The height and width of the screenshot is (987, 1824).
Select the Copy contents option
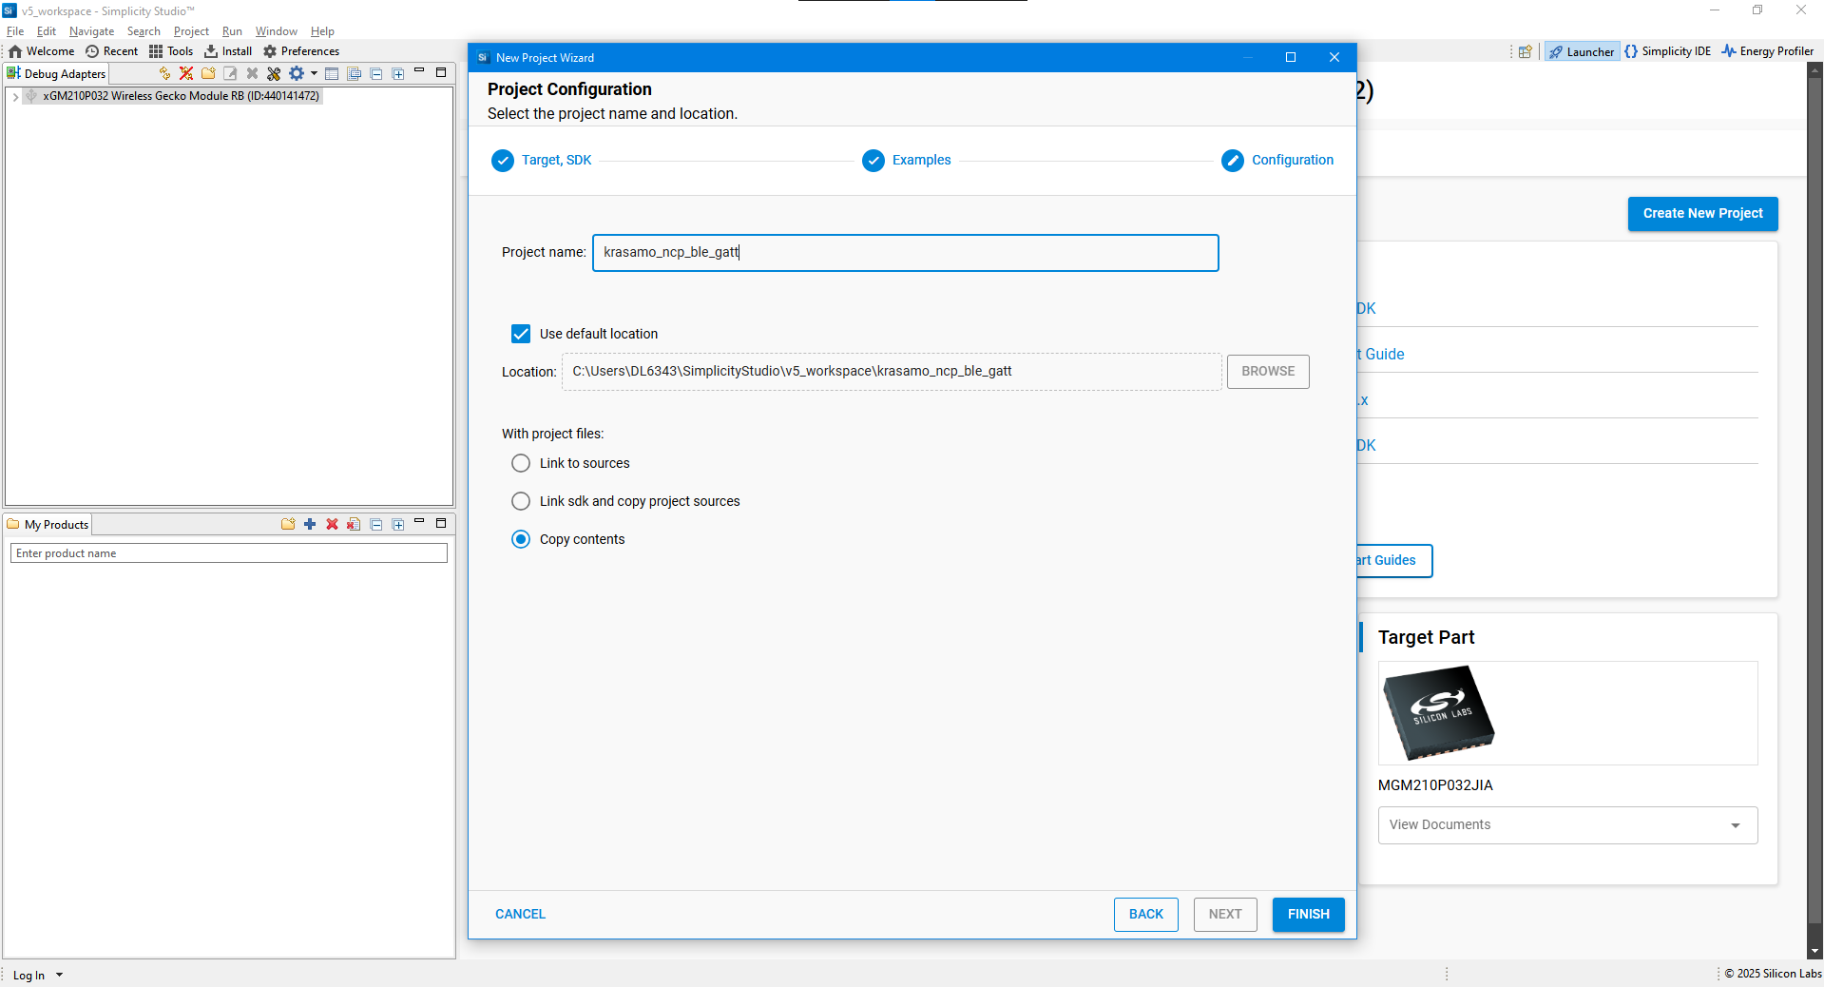521,539
